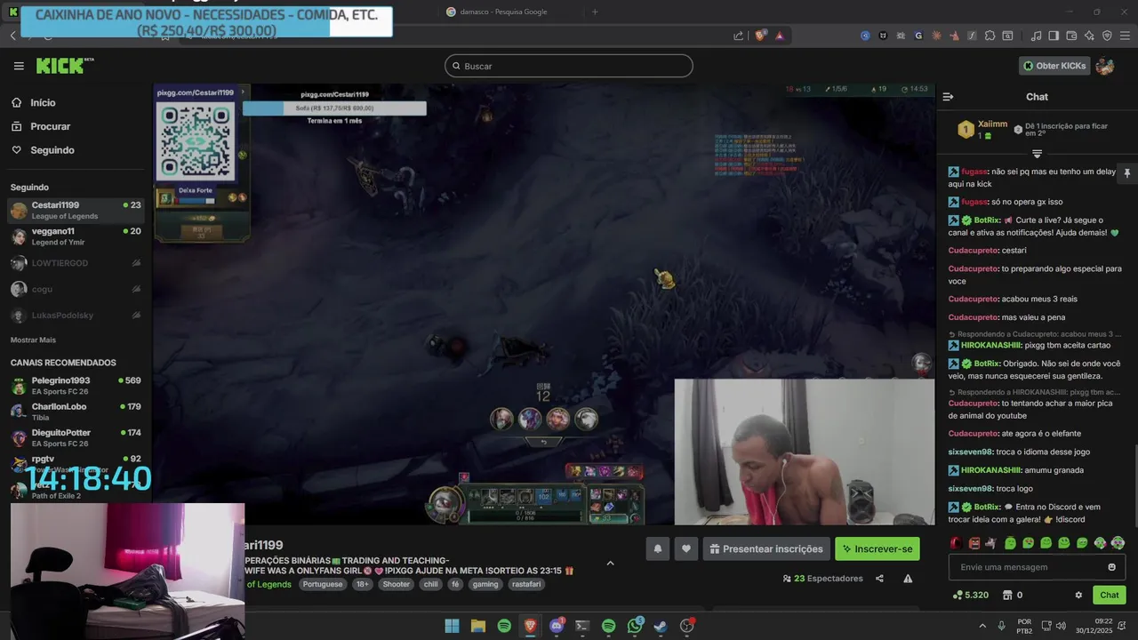Open Steam from the taskbar
This screenshot has height=640, width=1138.
[661, 626]
